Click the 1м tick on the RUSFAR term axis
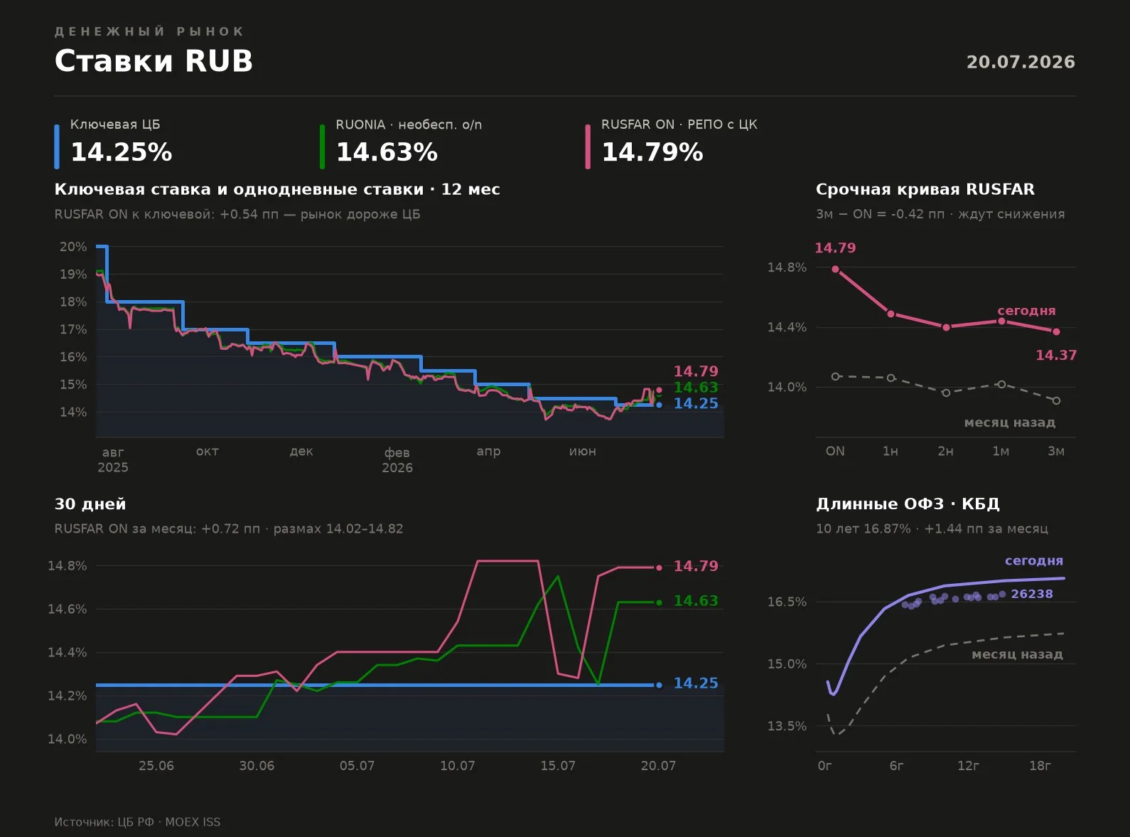 tap(1001, 451)
